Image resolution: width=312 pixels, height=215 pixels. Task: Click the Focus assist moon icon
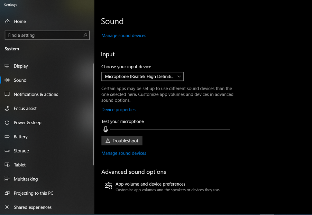pos(7,108)
